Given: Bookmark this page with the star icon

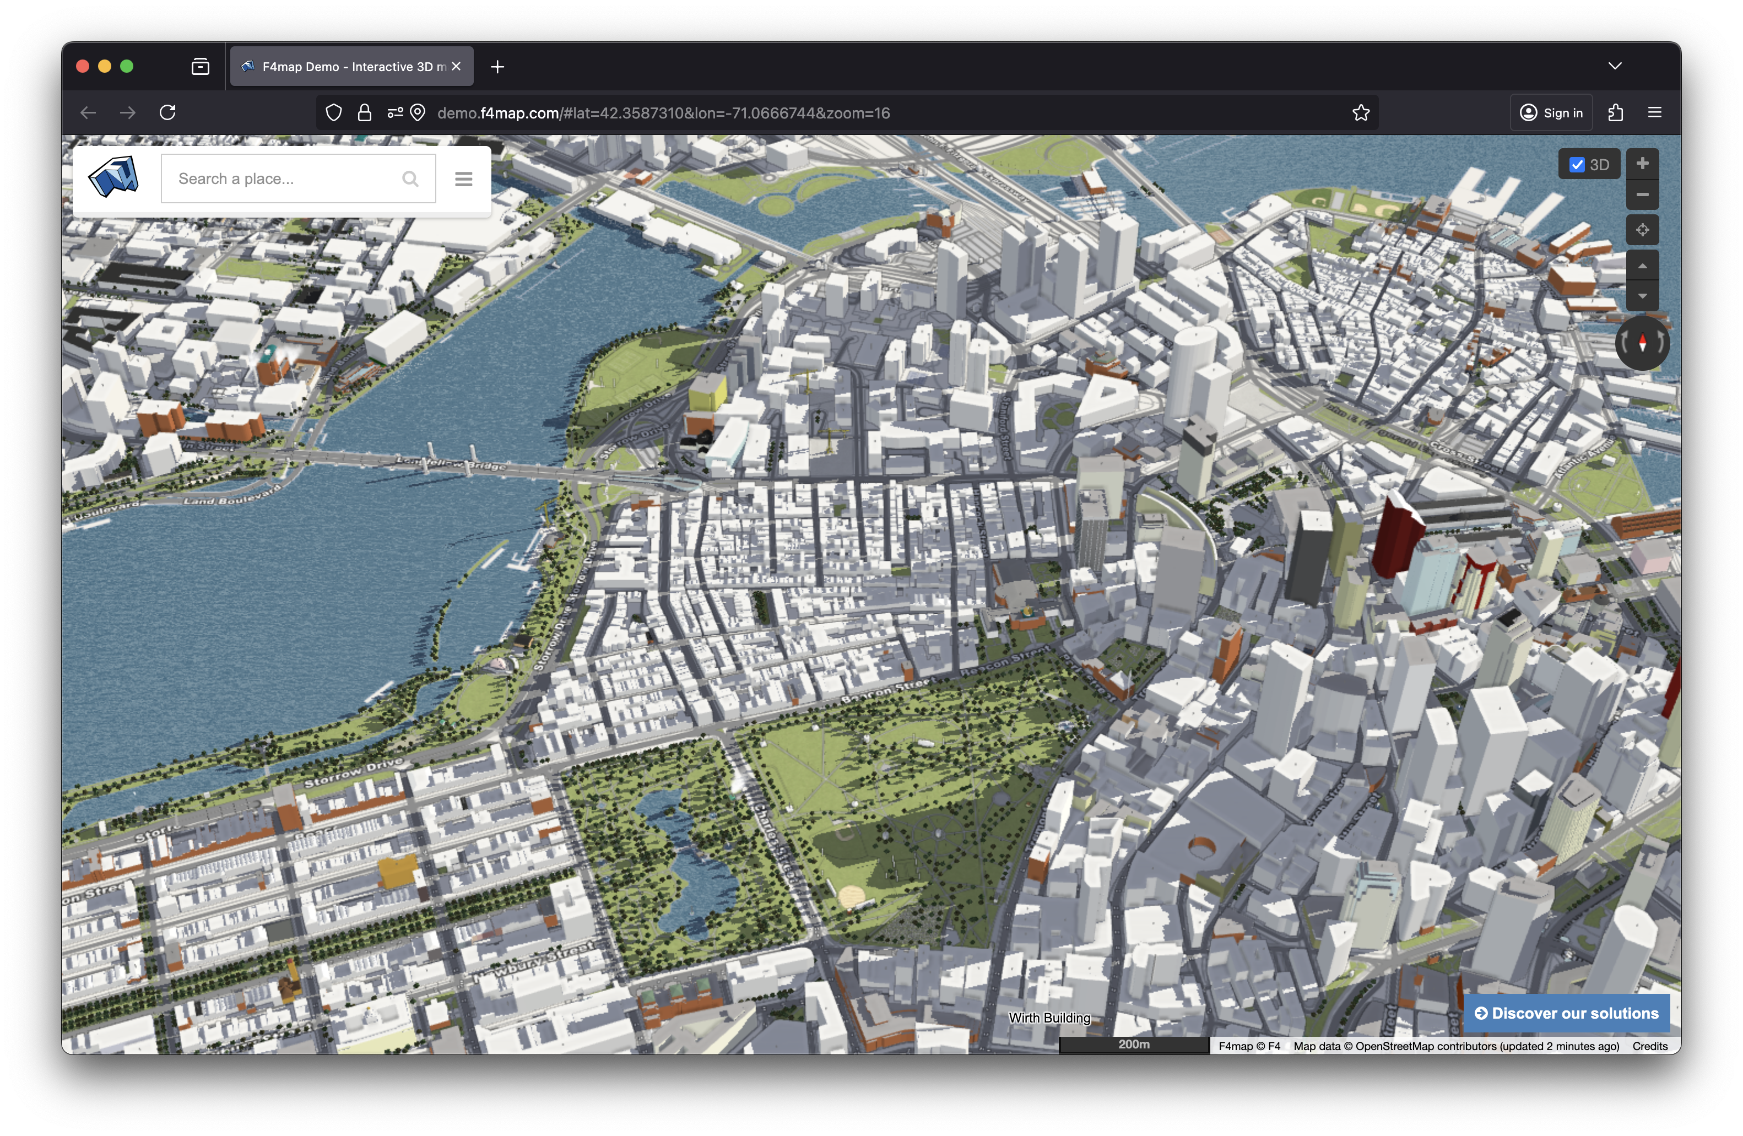Looking at the screenshot, I should point(1361,113).
